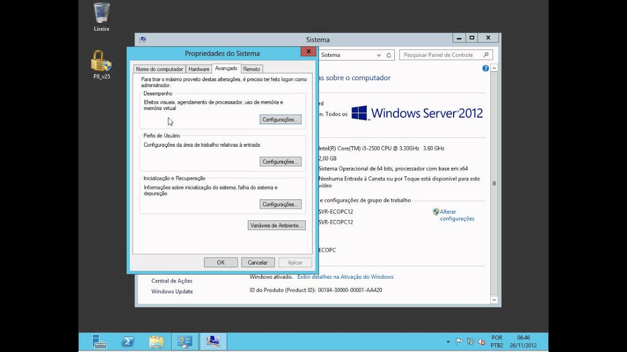This screenshot has width=627, height=352.
Task: Open Action Center flag tray icon
Action: (459, 341)
